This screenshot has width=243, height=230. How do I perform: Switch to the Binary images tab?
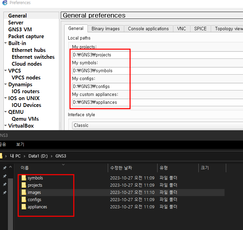click(x=106, y=29)
